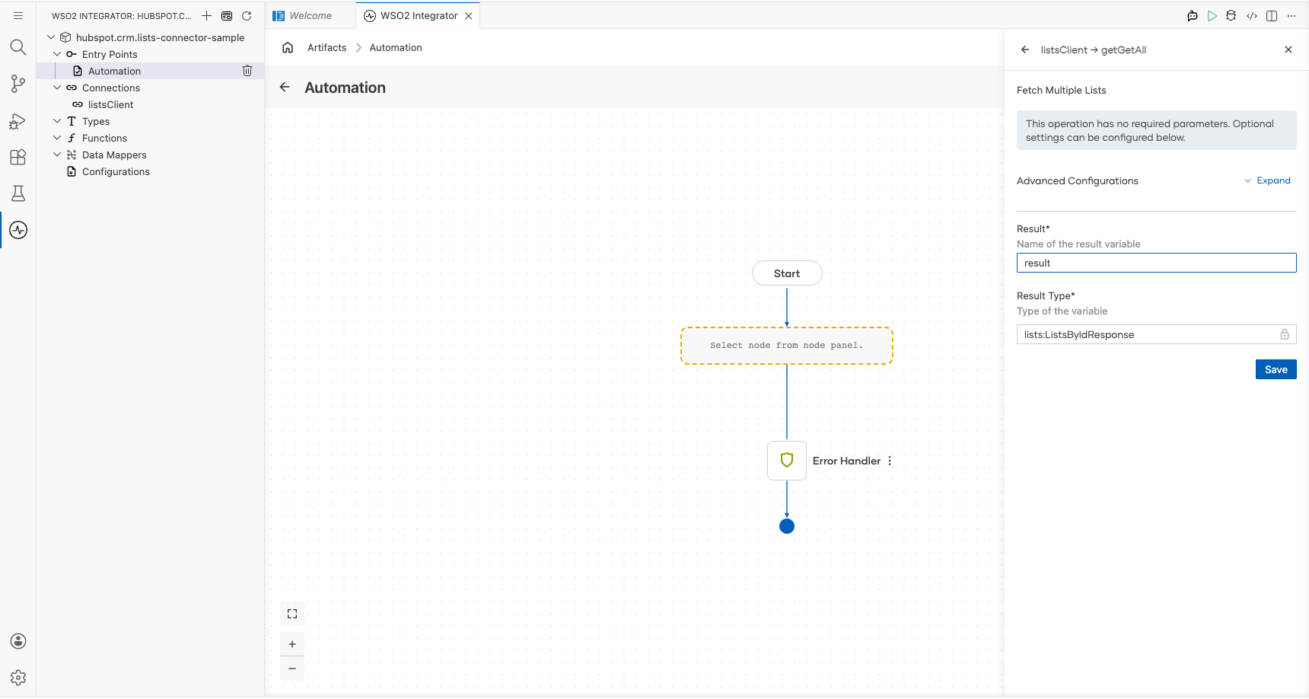Zoom in on the diagram

pyautogui.click(x=292, y=644)
